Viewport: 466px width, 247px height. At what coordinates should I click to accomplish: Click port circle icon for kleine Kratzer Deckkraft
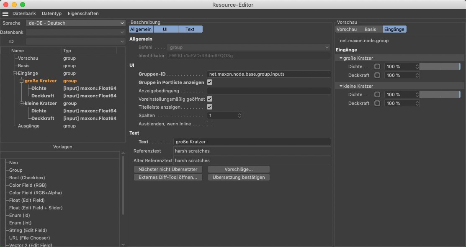click(377, 103)
